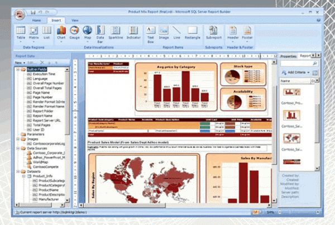
Task: Click the search magnifier in Report Part Gallery
Action: 315,63
